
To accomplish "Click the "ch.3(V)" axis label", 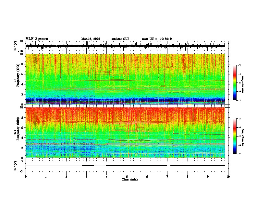I will pyautogui.click(x=16, y=166).
